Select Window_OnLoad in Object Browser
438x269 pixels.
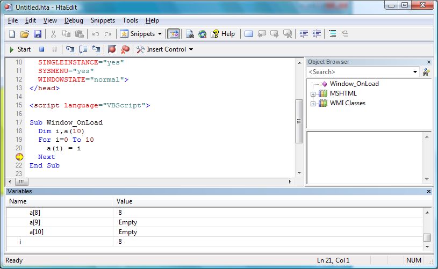click(x=354, y=84)
